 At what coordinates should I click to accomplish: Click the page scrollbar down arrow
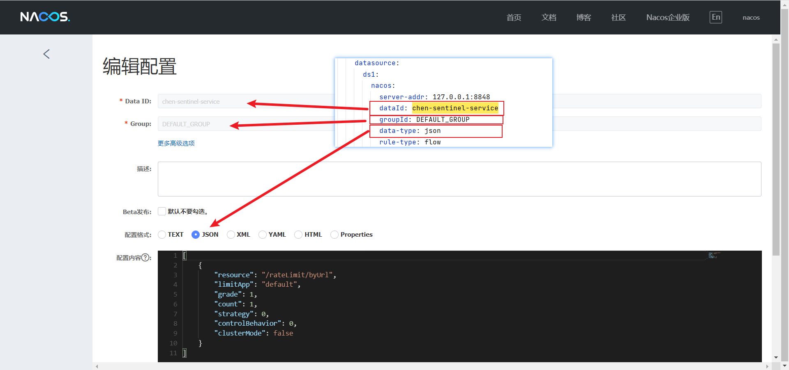776,357
